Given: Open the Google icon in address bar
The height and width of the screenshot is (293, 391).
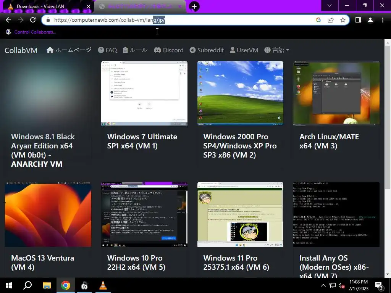Looking at the screenshot, I should (318, 20).
